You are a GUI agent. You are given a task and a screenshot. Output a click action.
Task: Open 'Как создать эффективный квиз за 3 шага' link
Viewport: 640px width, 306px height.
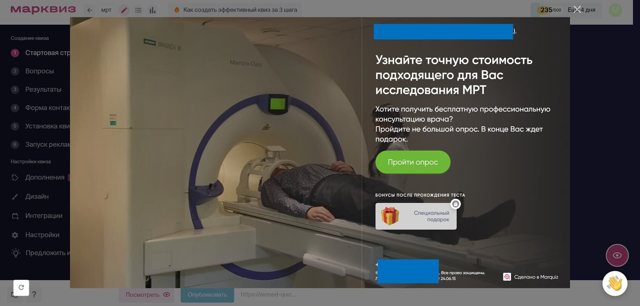(235, 10)
